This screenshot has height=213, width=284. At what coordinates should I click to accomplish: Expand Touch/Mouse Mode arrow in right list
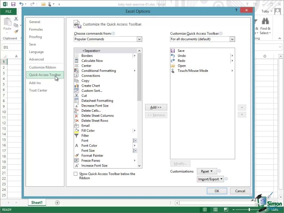tap(232, 71)
